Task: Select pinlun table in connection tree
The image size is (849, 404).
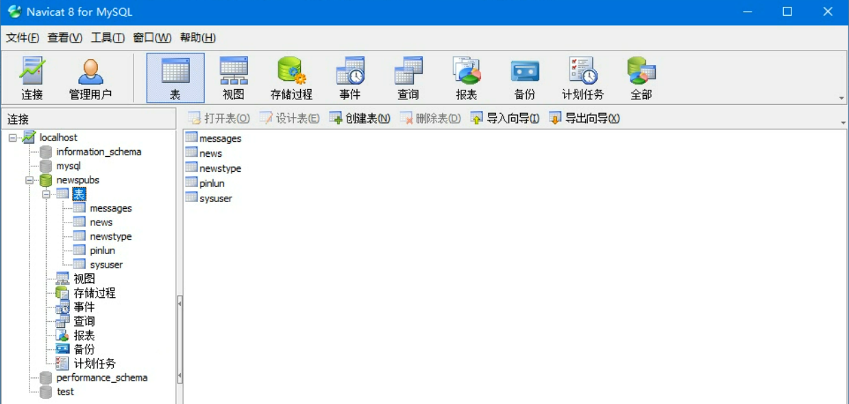Action: tap(102, 251)
